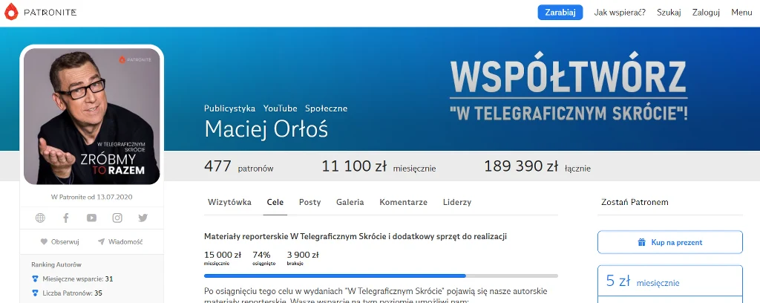Image resolution: width=760 pixels, height=303 pixels.
Task: Click the Kup na prezent button
Action: (x=670, y=242)
